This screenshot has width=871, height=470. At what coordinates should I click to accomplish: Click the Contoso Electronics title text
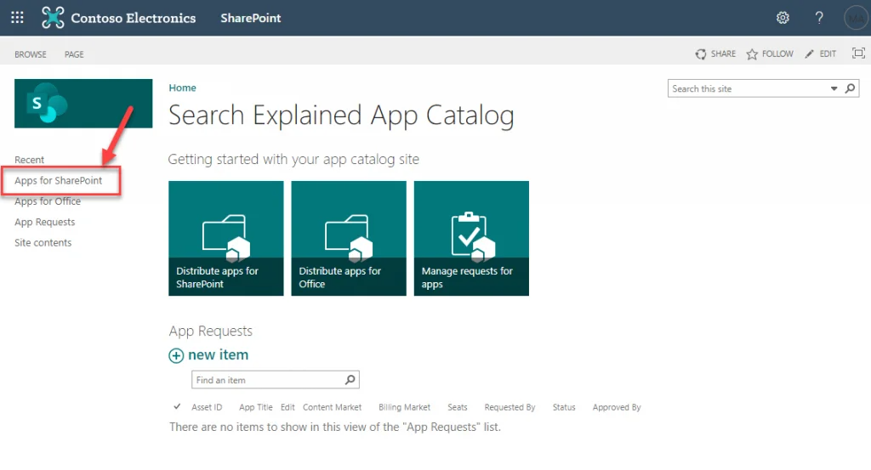click(x=134, y=18)
